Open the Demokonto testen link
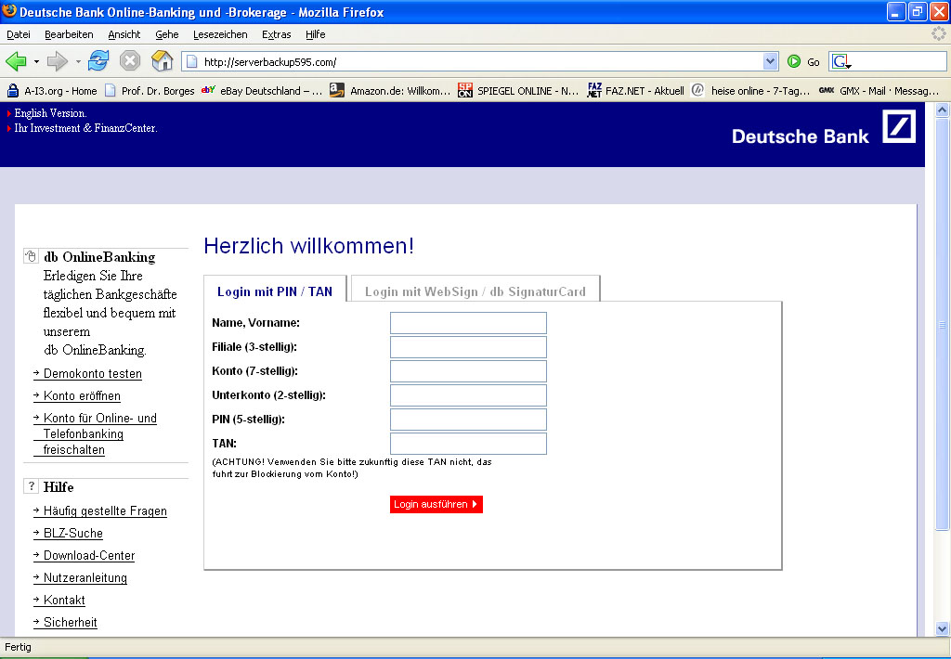 pyautogui.click(x=92, y=373)
